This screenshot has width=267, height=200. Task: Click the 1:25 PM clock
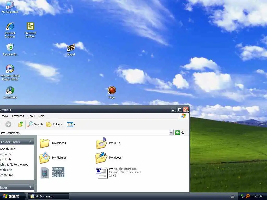click(x=257, y=196)
